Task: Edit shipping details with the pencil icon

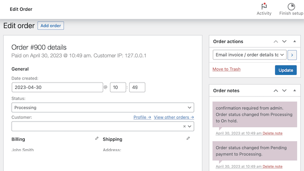Action: click(x=188, y=138)
